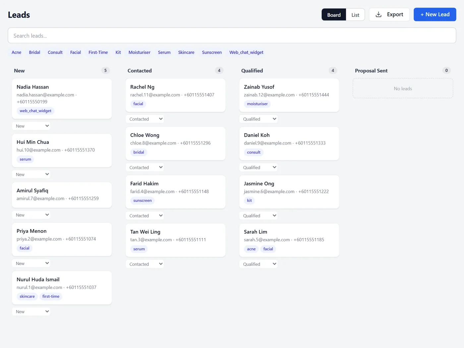This screenshot has height=348, width=464.
Task: Focus the Search leads field
Action: (x=232, y=35)
